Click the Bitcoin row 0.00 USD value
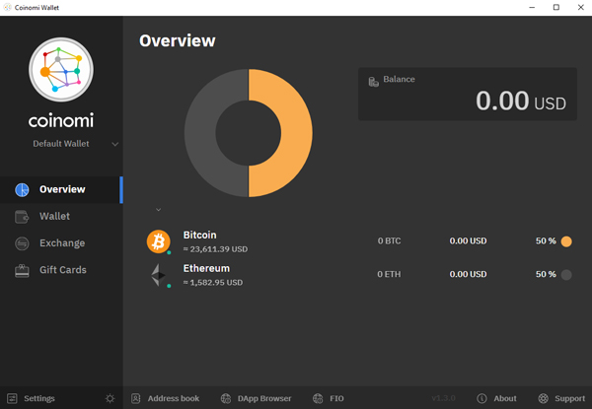Image resolution: width=592 pixels, height=409 pixels. tap(468, 240)
